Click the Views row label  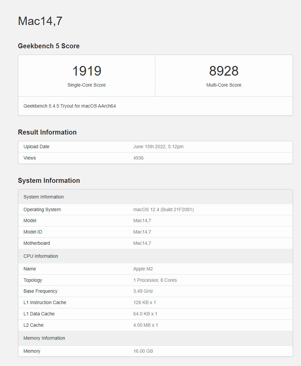30,158
